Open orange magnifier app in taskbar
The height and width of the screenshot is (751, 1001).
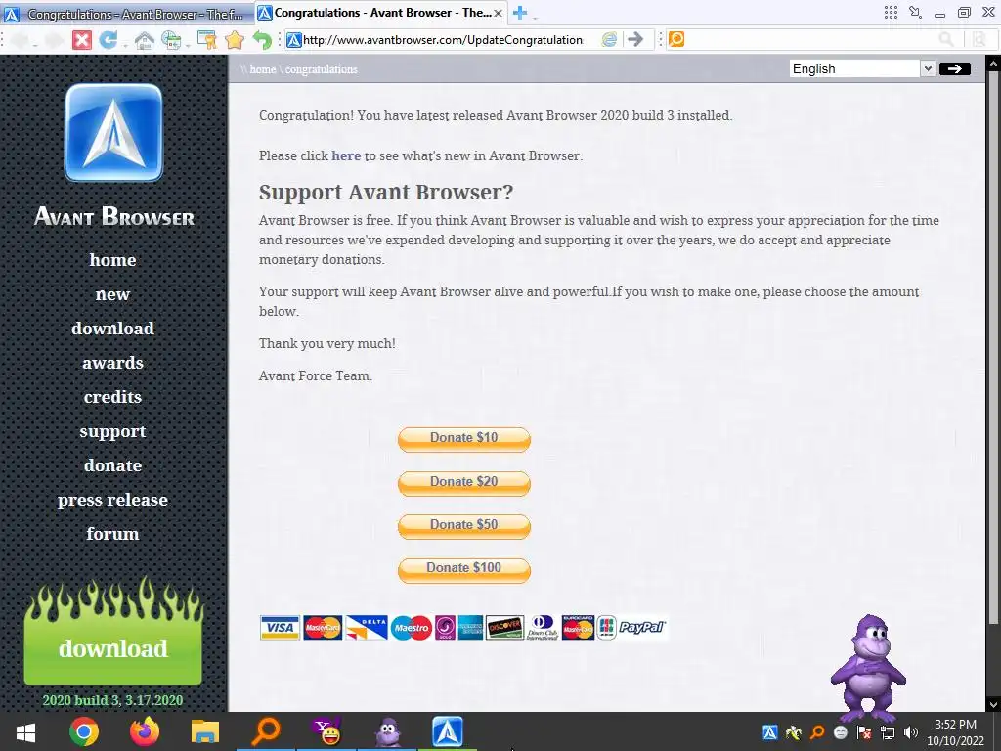266,731
